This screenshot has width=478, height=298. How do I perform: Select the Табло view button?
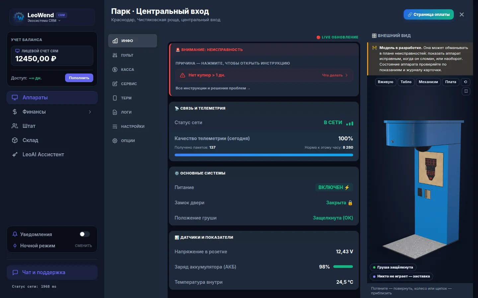coord(406,82)
